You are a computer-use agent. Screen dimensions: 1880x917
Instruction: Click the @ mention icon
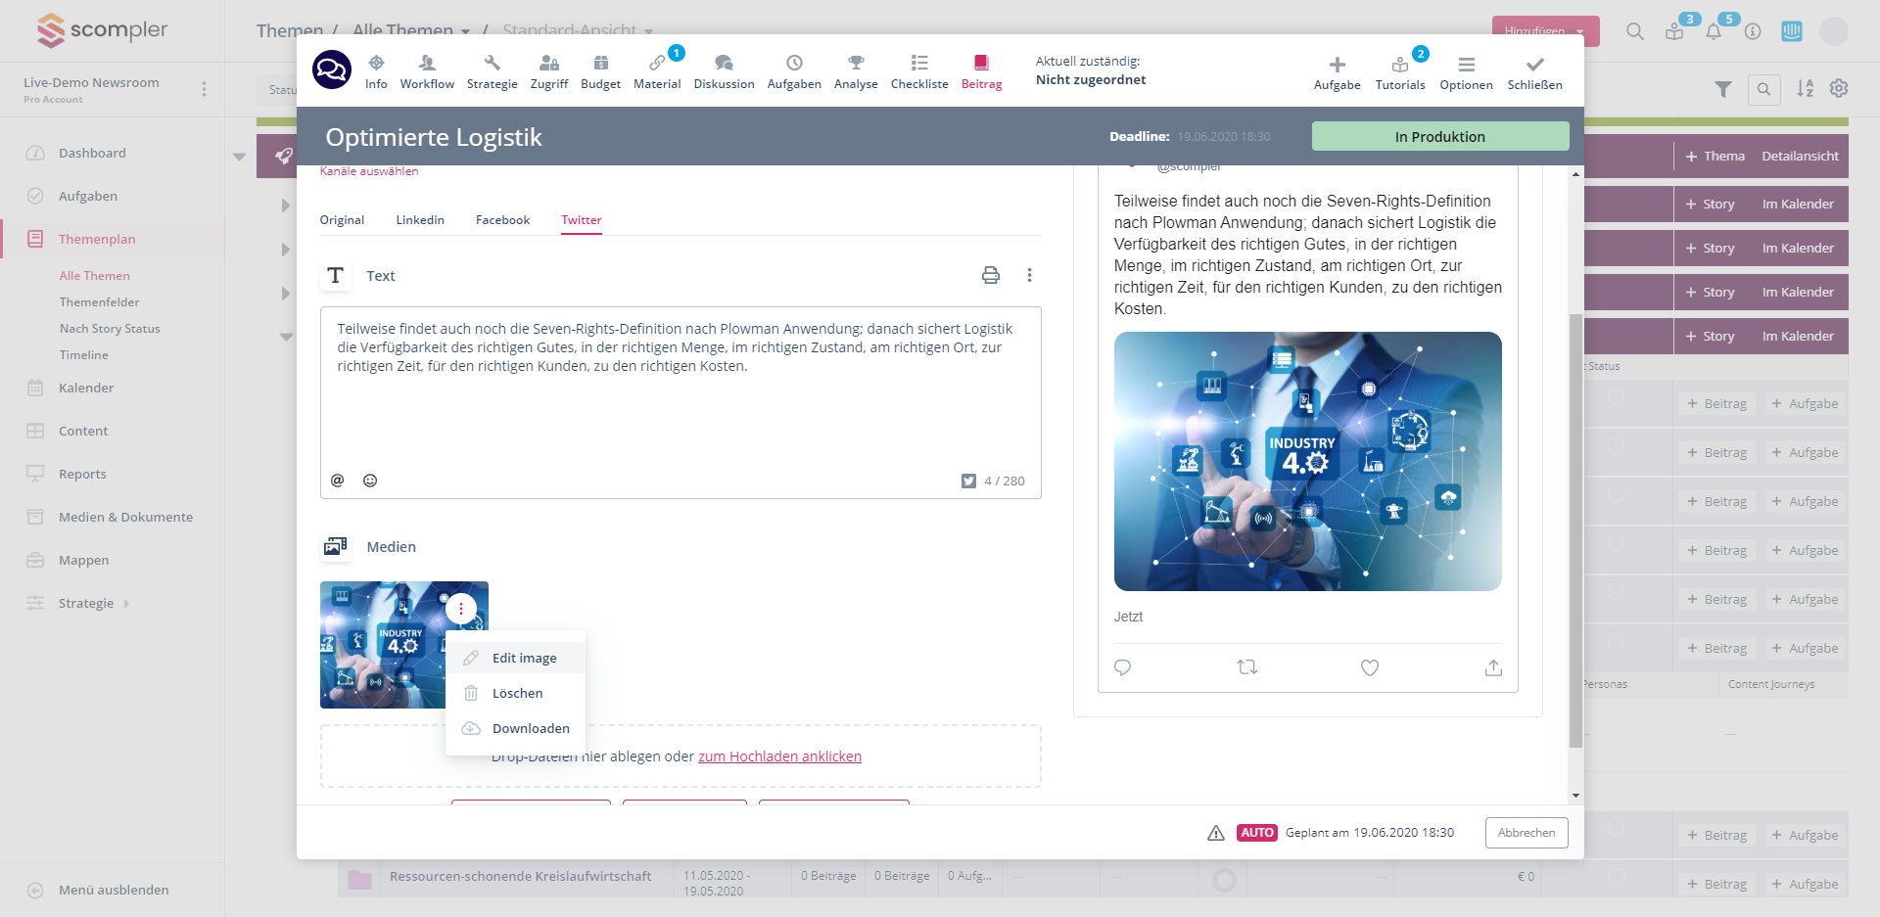337,481
